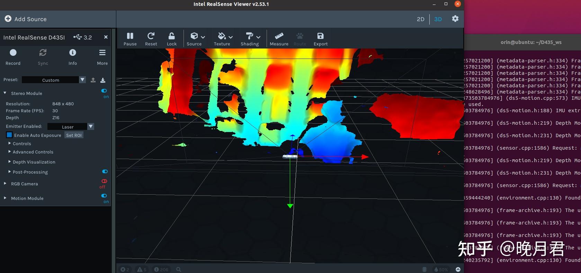The image size is (581, 273).
Task: Open the settings gear
Action: pos(455,19)
